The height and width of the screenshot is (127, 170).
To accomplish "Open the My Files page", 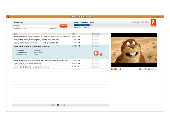I will (145, 22).
